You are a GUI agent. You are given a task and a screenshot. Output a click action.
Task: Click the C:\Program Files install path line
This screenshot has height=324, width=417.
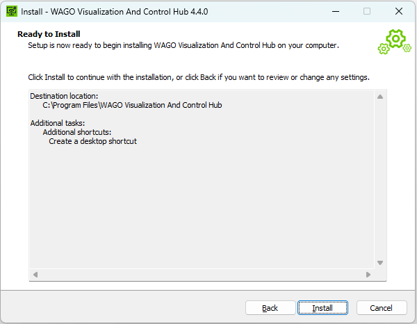pyautogui.click(x=132, y=106)
